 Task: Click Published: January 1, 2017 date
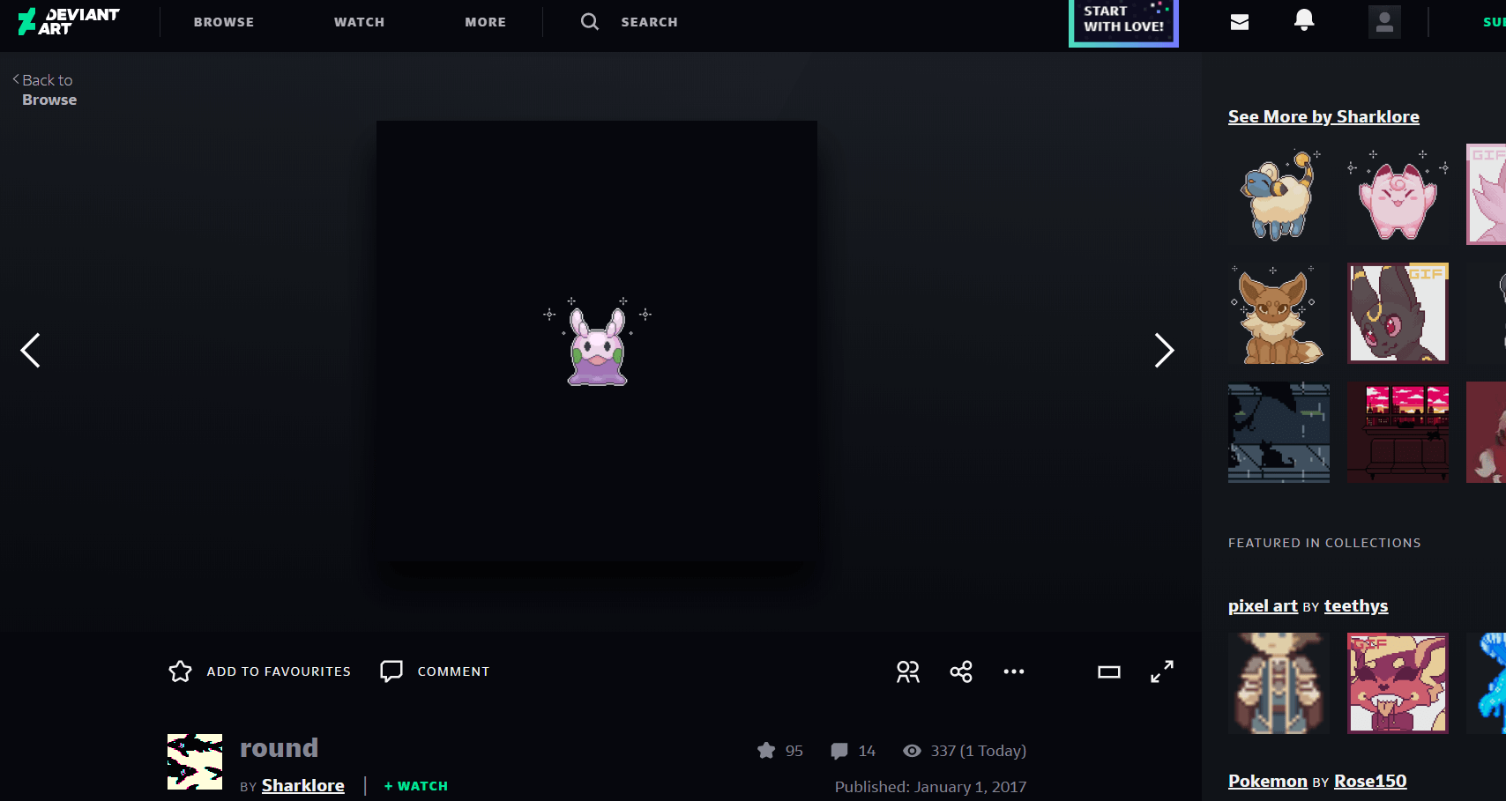coord(931,787)
